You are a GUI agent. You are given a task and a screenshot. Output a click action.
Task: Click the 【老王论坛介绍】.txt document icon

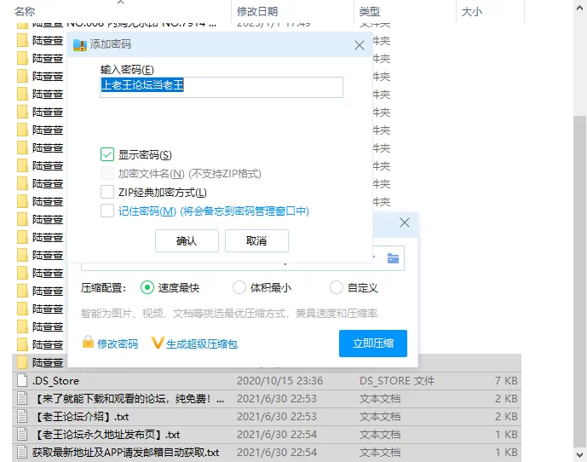click(22, 416)
